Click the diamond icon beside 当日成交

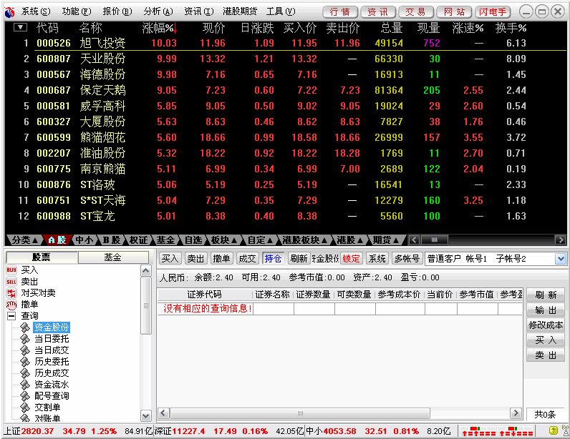[25, 350]
